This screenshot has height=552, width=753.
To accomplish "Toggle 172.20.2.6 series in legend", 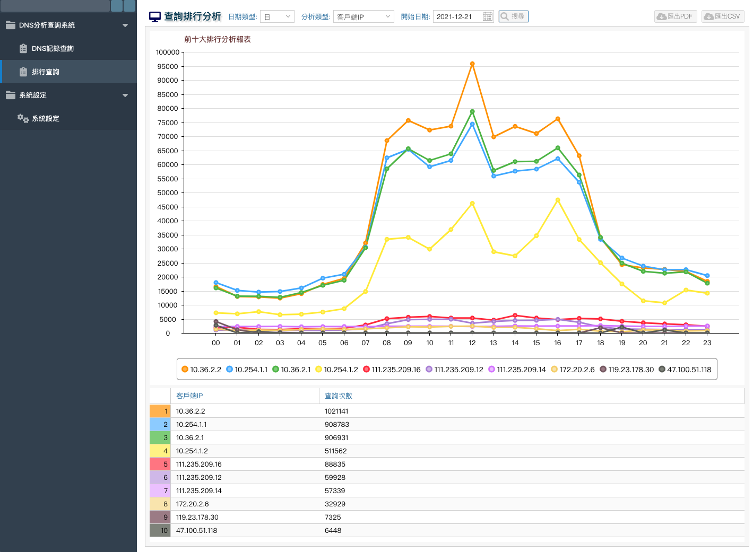I will pos(573,370).
